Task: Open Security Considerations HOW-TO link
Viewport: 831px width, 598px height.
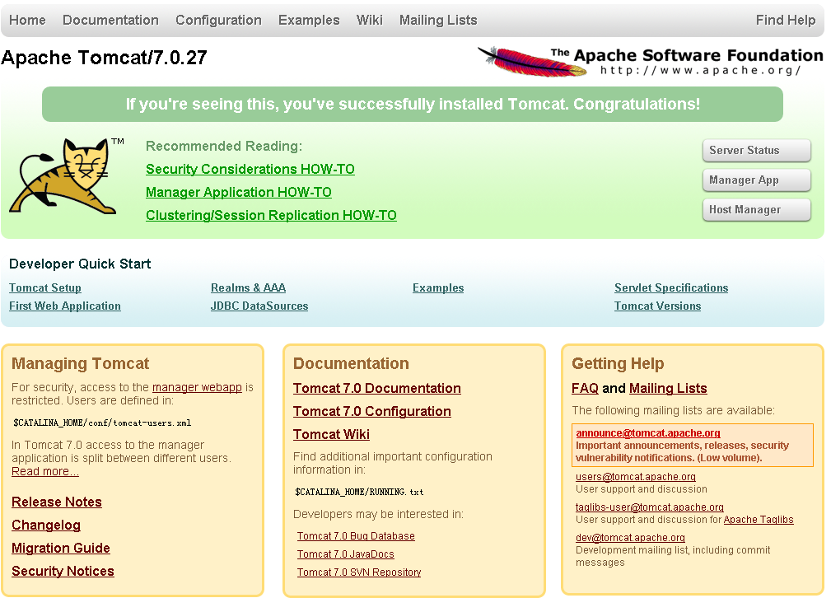Action: point(250,169)
